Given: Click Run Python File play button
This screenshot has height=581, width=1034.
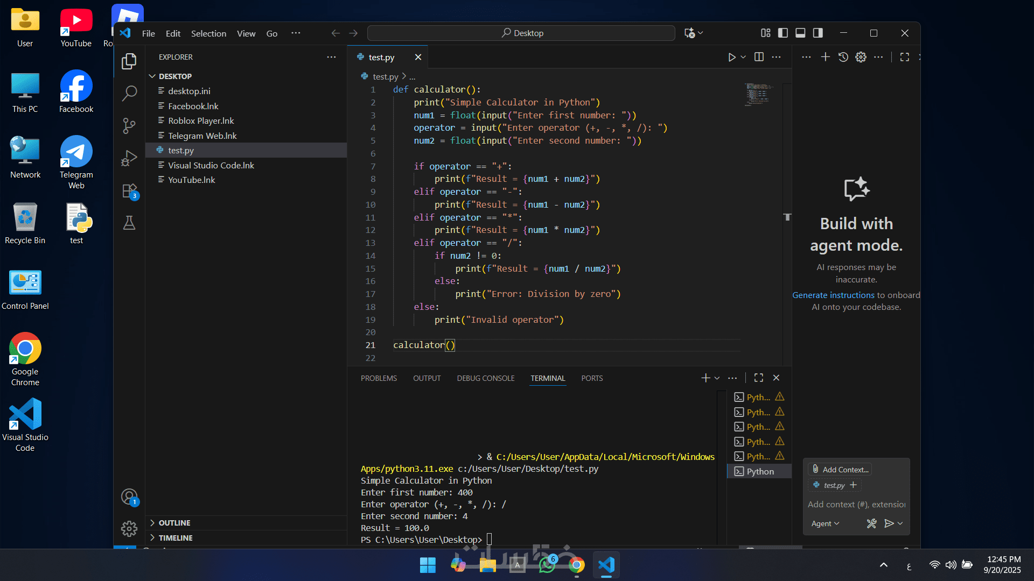Looking at the screenshot, I should (x=731, y=57).
